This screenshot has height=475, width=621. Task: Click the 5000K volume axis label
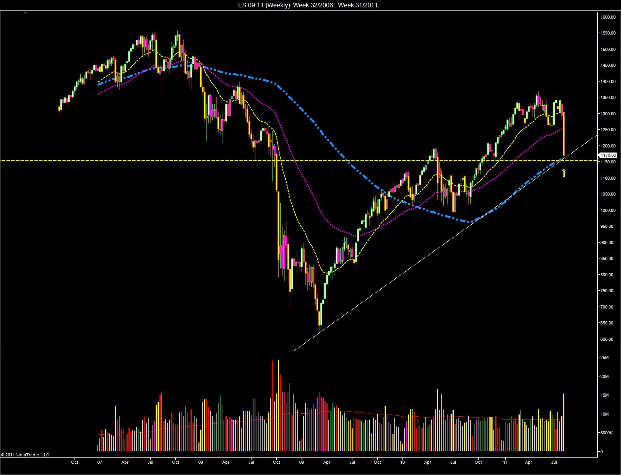[x=607, y=433]
